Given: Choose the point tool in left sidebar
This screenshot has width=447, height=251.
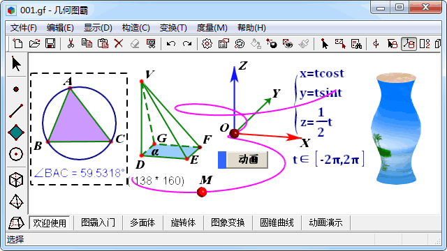Looking at the screenshot, I should pos(16,89).
